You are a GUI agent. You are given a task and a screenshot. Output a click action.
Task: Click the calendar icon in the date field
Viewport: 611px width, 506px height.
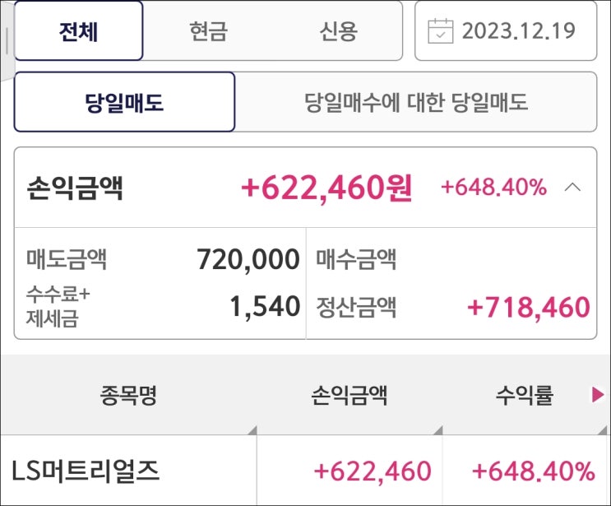pos(441,31)
